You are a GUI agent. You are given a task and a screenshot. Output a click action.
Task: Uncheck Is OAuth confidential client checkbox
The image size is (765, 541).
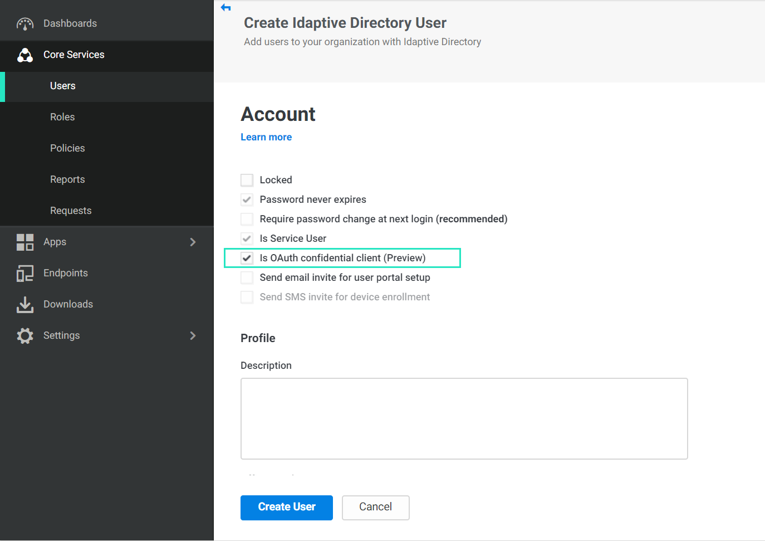pyautogui.click(x=247, y=258)
